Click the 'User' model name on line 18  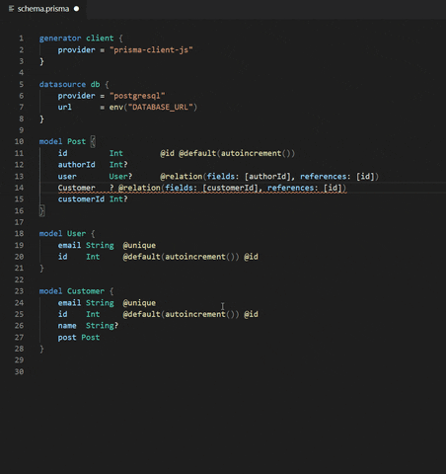coord(77,234)
